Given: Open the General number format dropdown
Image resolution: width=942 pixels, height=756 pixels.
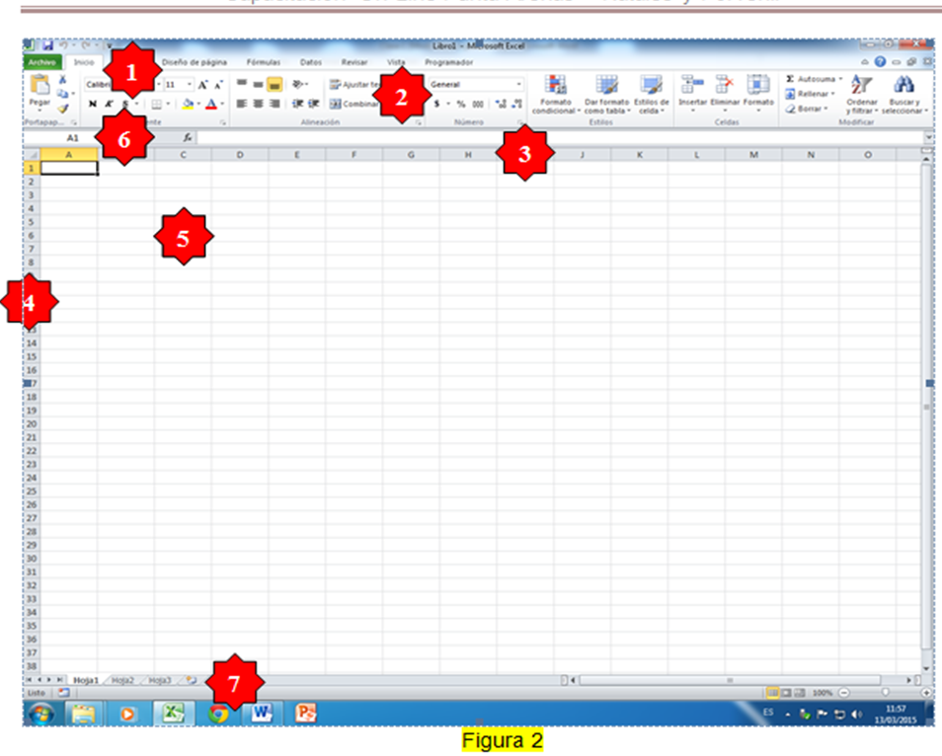Looking at the screenshot, I should pos(518,85).
